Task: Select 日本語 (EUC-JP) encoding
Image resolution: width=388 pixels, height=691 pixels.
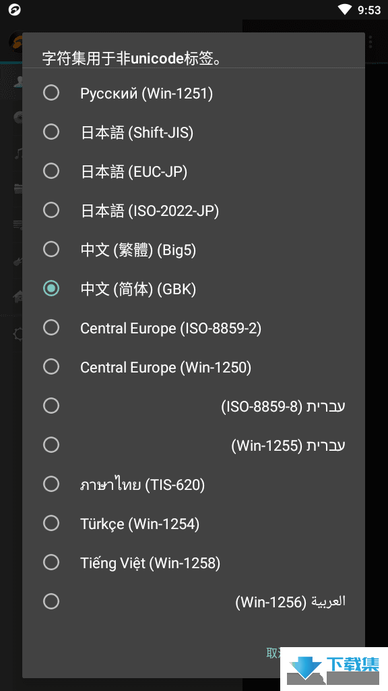Action: (193, 171)
